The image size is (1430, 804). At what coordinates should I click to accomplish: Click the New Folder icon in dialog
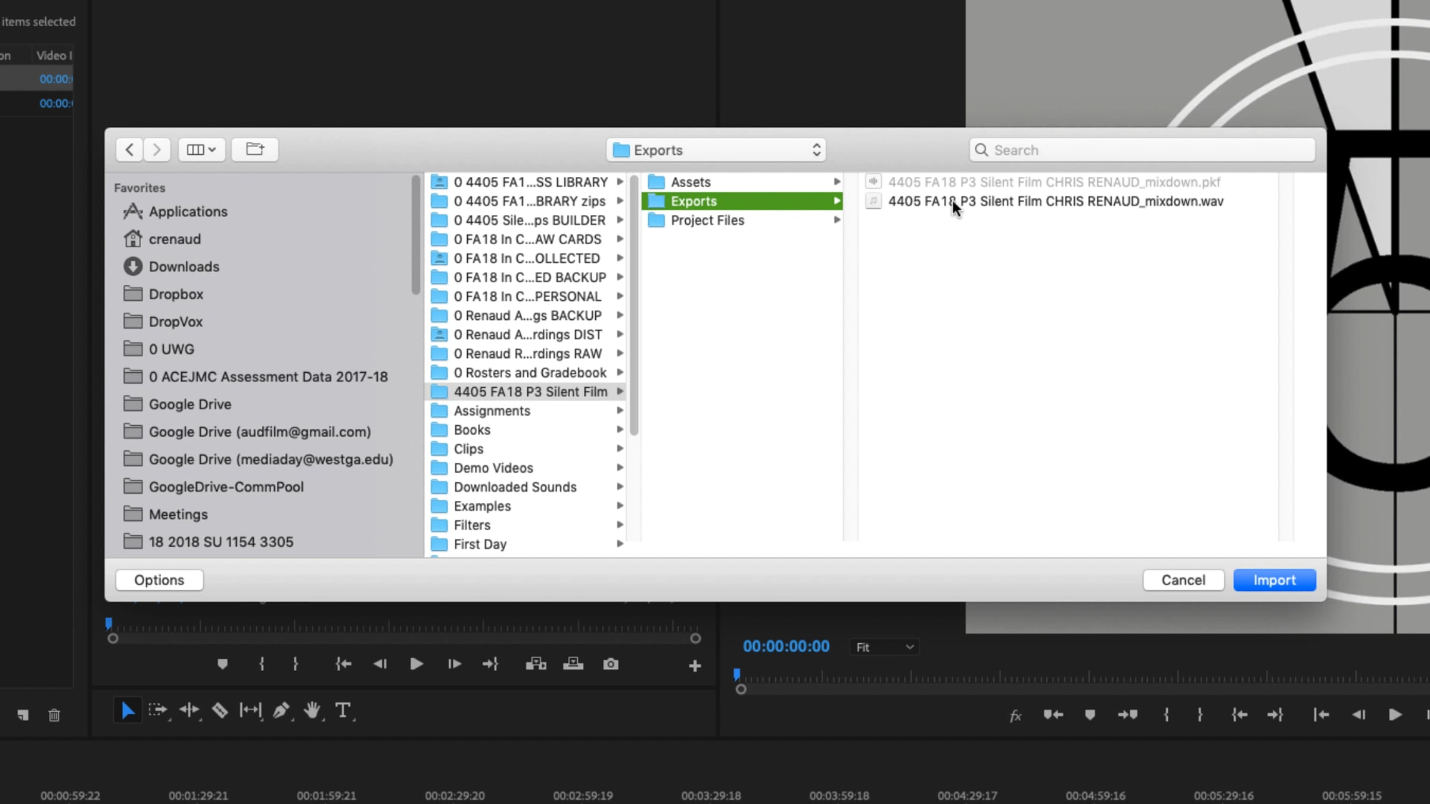255,149
